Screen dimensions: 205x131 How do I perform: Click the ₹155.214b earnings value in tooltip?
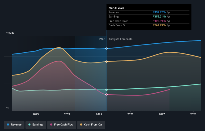[159, 16]
